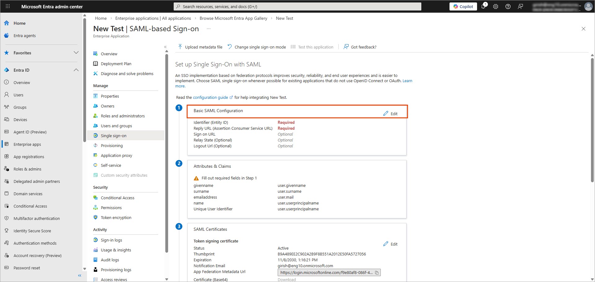Image resolution: width=595 pixels, height=282 pixels.
Task: Open Enterprise apps in the sidebar
Action: (x=27, y=144)
